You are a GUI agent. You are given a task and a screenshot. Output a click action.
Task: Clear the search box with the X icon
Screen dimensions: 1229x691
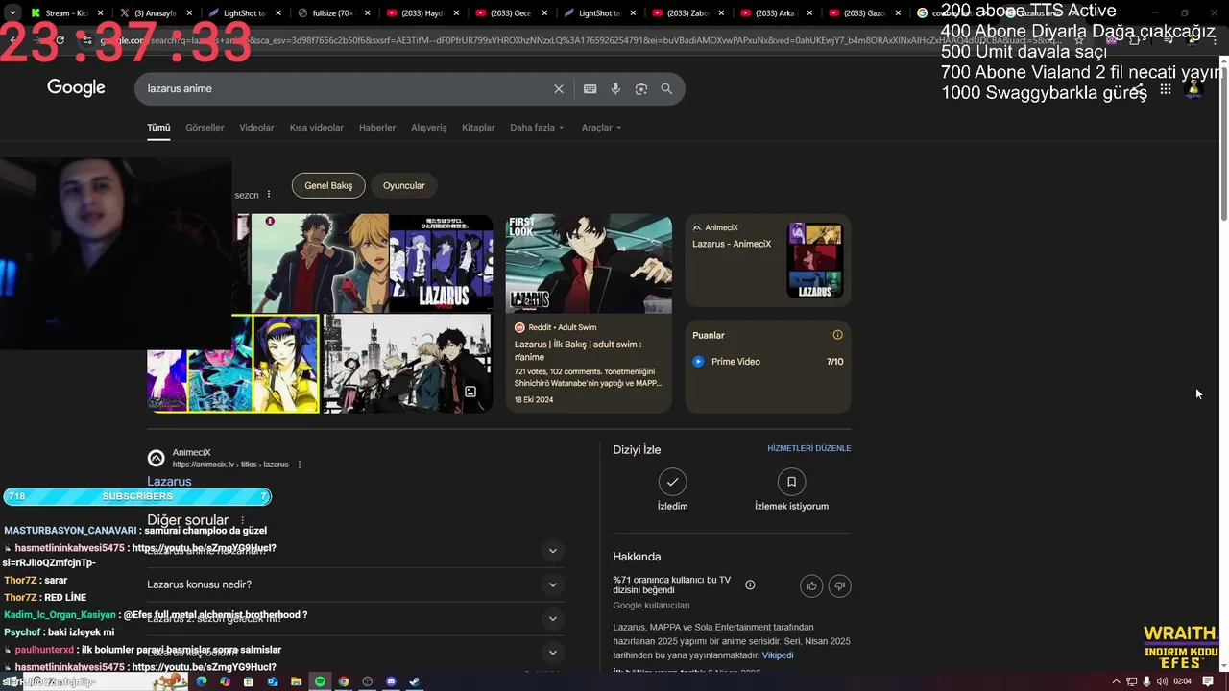(x=559, y=88)
